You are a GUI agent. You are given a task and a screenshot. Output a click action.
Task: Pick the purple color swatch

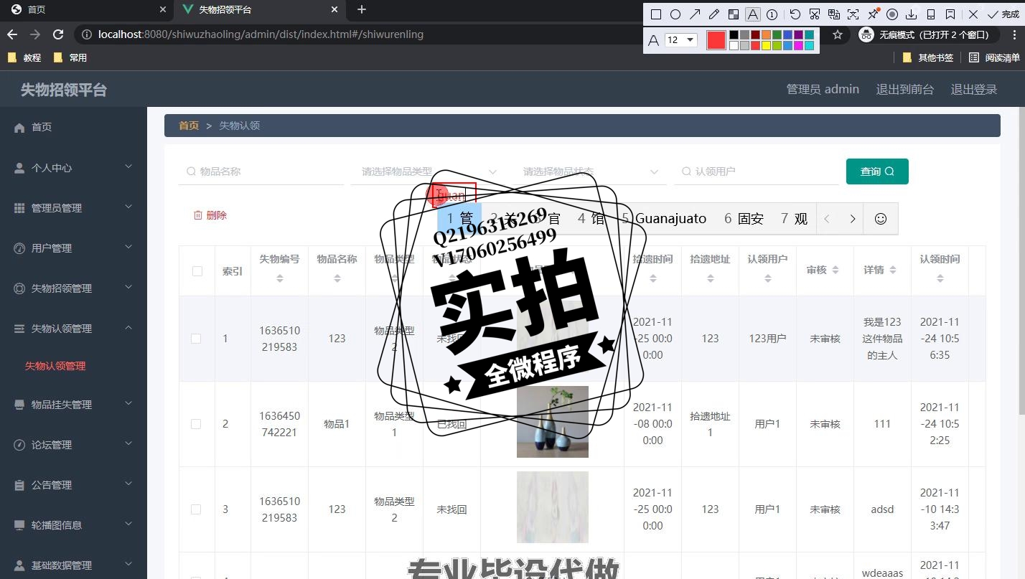(x=798, y=34)
